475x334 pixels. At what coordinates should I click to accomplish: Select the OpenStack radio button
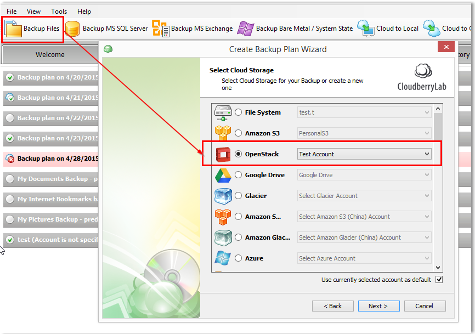239,154
